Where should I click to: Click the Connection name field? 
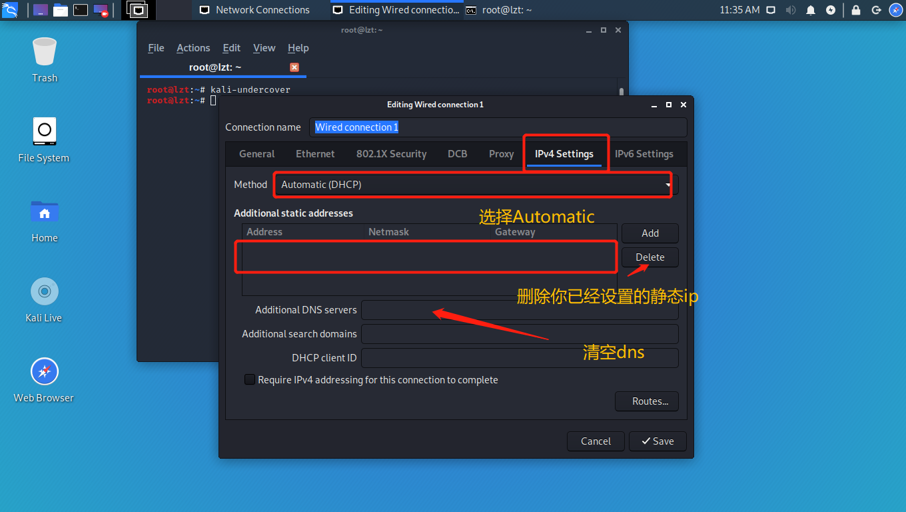(499, 127)
